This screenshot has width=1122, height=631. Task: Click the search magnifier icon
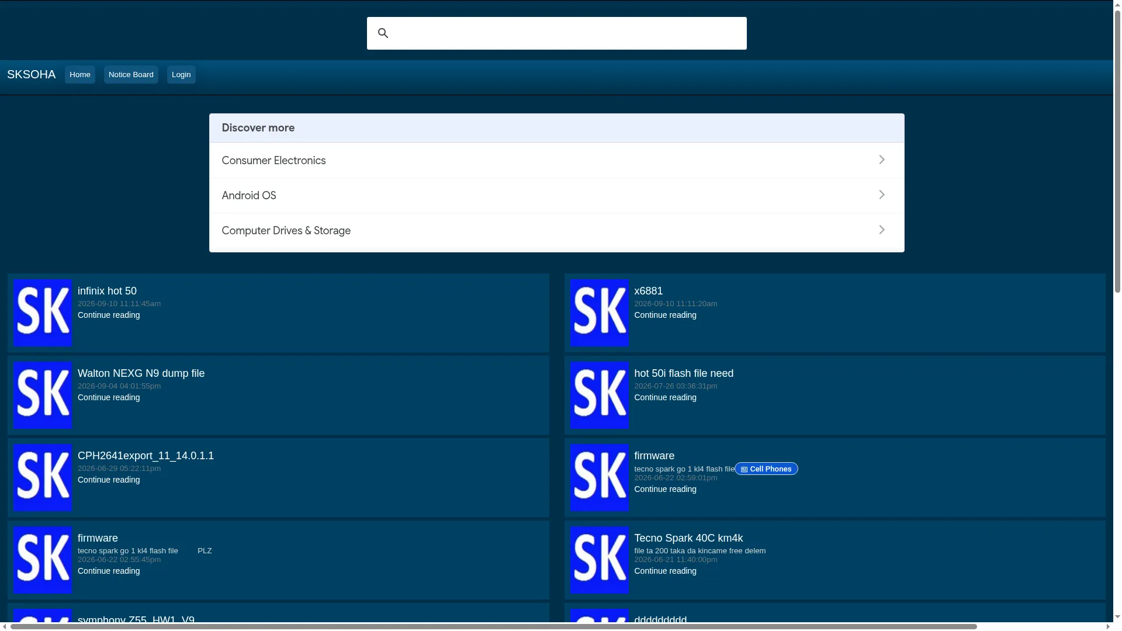[383, 33]
